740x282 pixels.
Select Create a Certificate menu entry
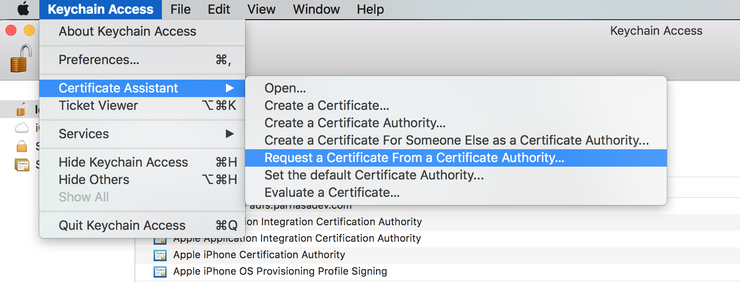point(327,106)
